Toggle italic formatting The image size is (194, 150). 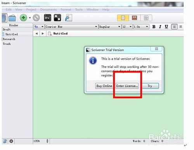(x=160, y=27)
